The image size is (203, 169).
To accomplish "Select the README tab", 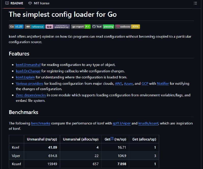I will coord(14,3).
